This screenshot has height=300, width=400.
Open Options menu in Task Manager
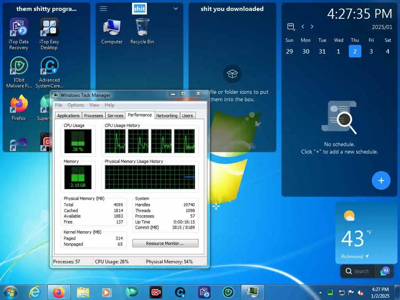coord(76,105)
